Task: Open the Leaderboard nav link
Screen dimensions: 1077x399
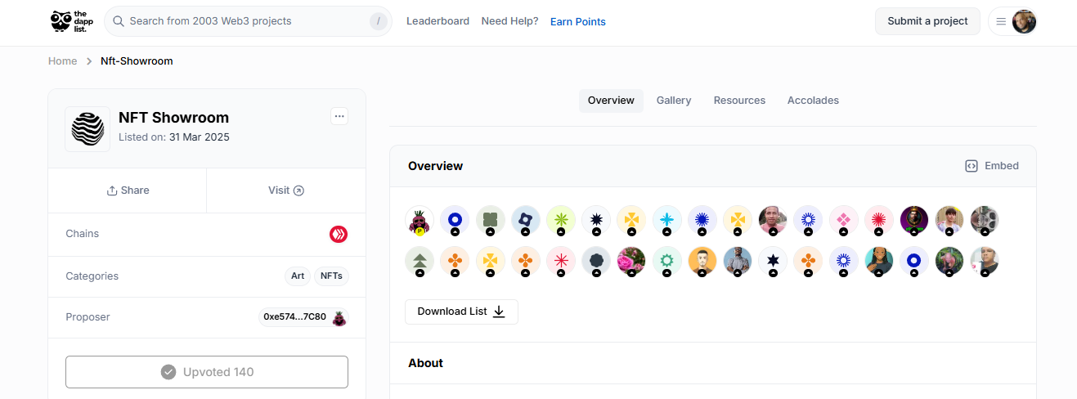Action: click(438, 21)
